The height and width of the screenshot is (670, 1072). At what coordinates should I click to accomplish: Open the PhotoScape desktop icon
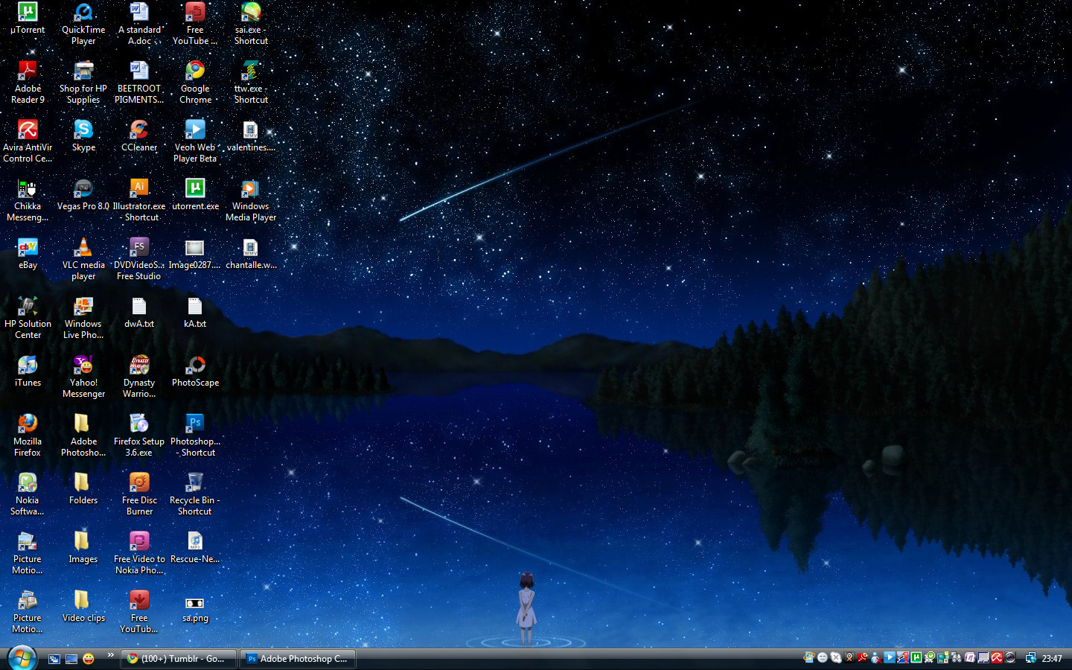click(x=195, y=371)
